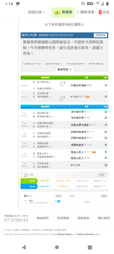This screenshot has width=114, height=254.
Task: Open the 聯絡我們 footer link
Action: 43,218
